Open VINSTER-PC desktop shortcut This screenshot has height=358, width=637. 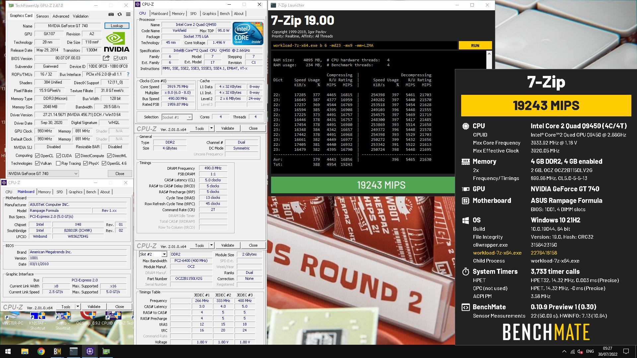pyautogui.click(x=13, y=318)
